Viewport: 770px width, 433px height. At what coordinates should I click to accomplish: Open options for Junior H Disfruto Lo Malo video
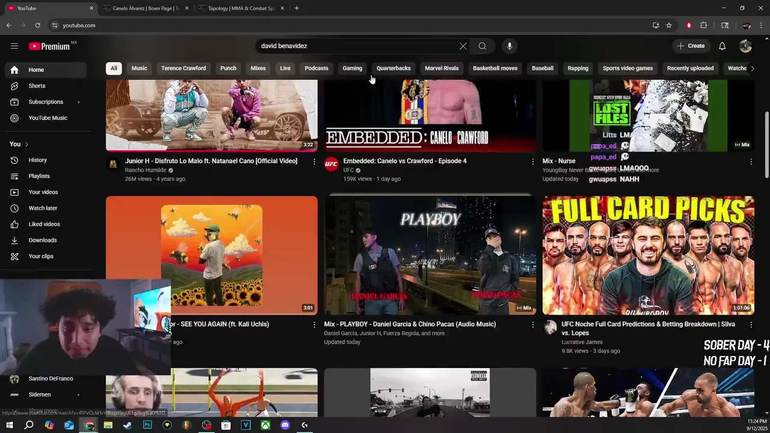(x=314, y=161)
